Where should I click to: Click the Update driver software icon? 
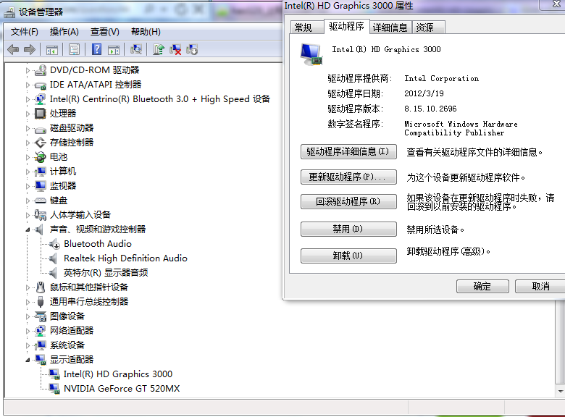(x=158, y=49)
